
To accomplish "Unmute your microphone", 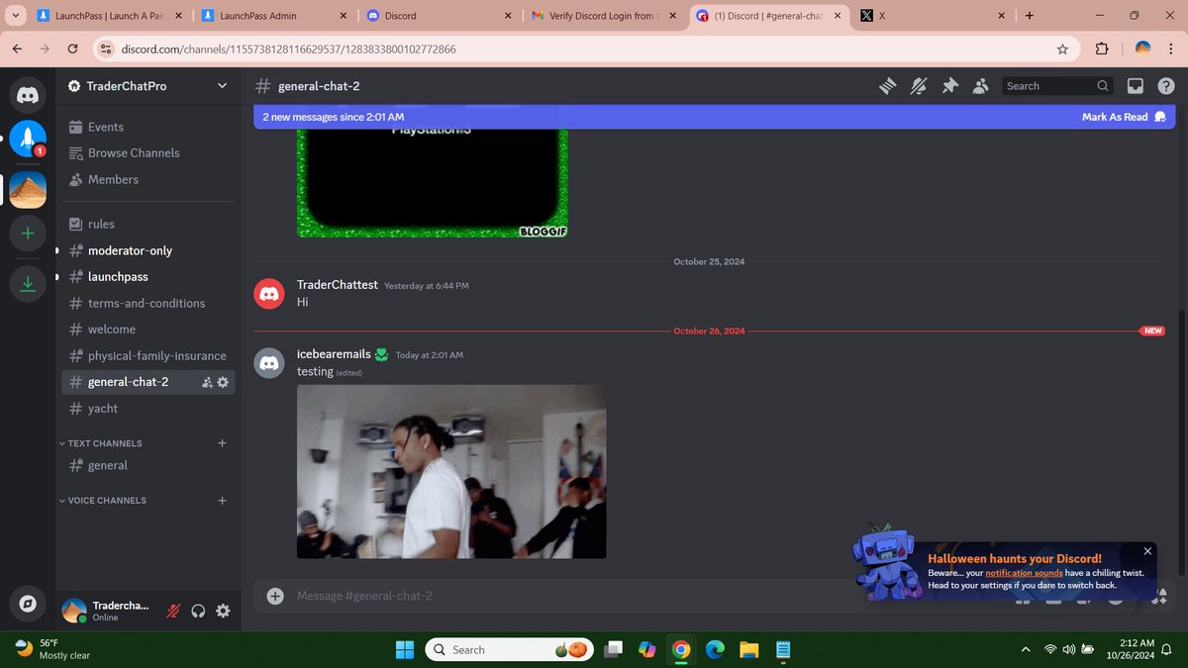I will 172,611.
